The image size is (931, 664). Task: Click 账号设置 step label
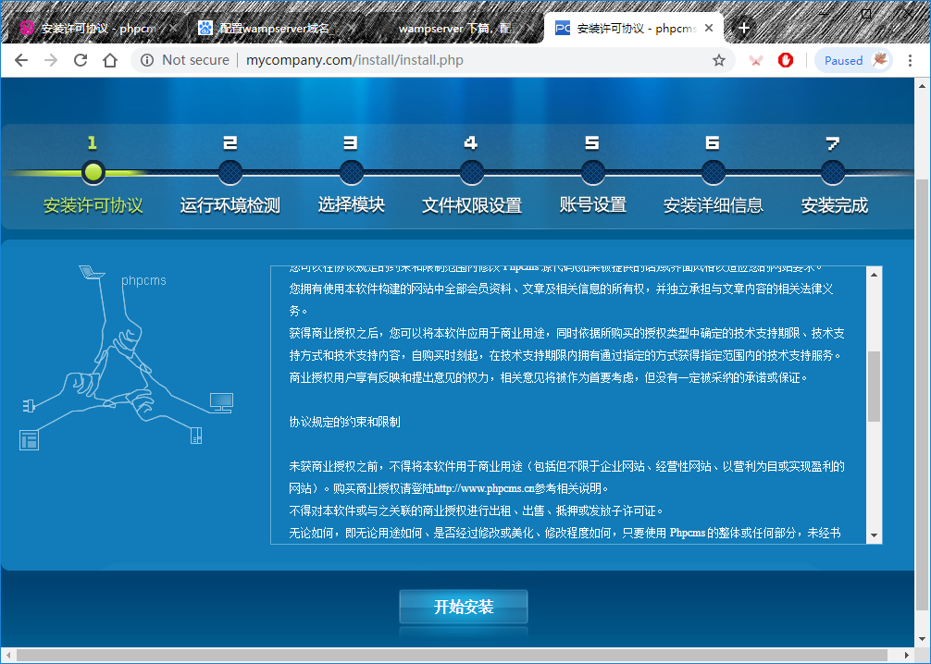[592, 204]
